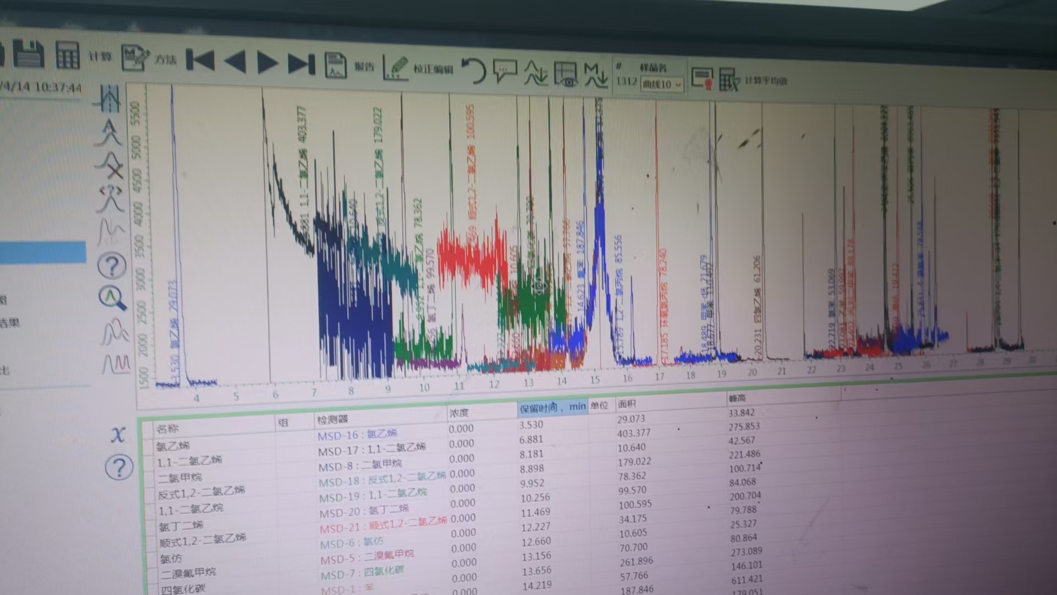1057x595 pixels.
Task: Click the X variable icon beside table
Action: coord(118,435)
